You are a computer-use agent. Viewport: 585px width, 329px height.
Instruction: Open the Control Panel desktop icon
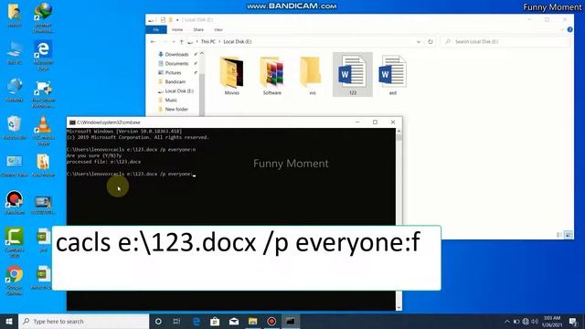tap(15, 165)
